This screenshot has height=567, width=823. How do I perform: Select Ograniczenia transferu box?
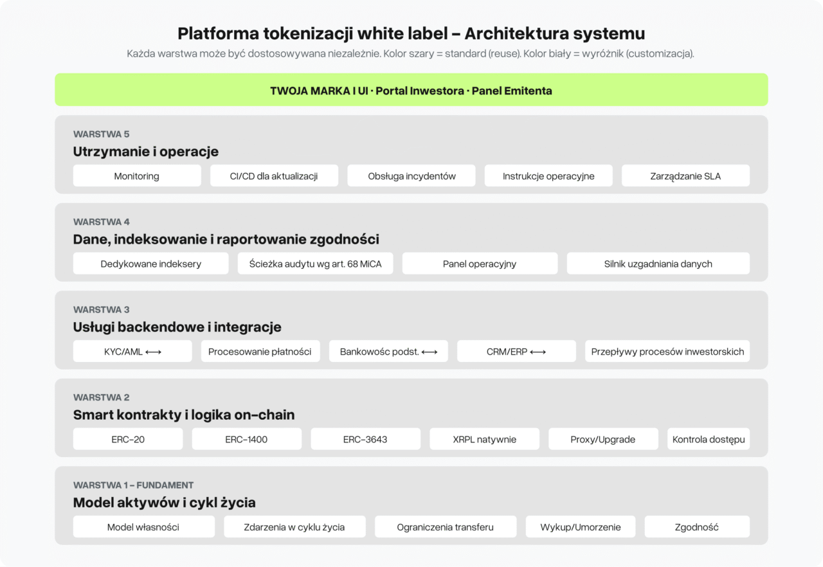coord(445,527)
